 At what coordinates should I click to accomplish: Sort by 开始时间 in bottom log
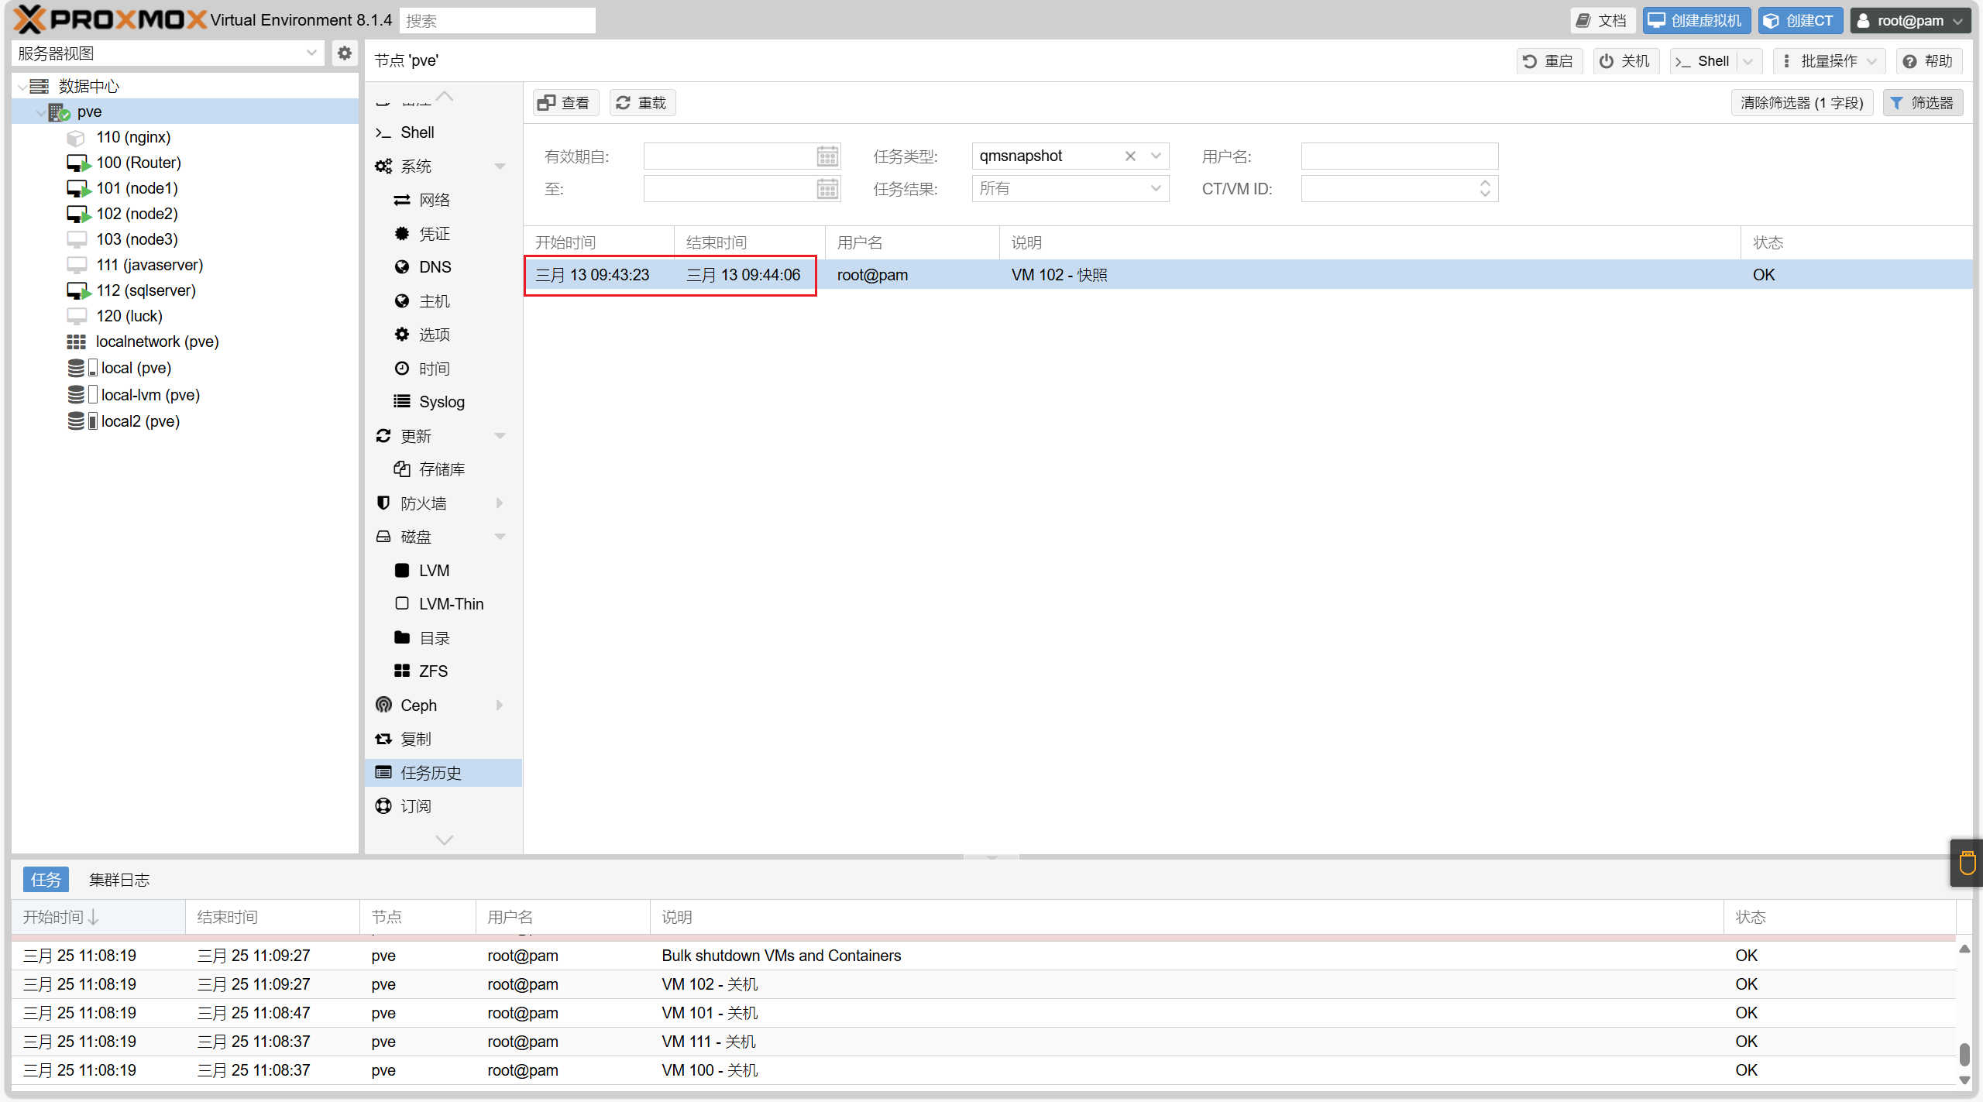pyautogui.click(x=98, y=917)
